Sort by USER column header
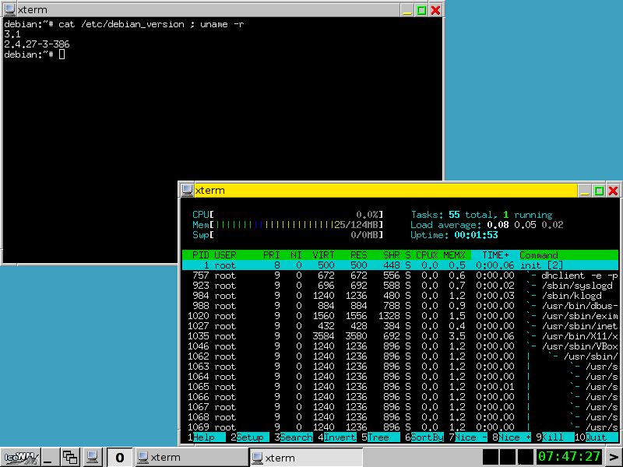Screen dimensions: 623x467 tap(225, 255)
